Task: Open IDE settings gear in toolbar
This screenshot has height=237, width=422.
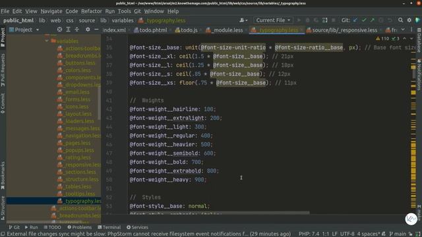Action: tap(409, 20)
